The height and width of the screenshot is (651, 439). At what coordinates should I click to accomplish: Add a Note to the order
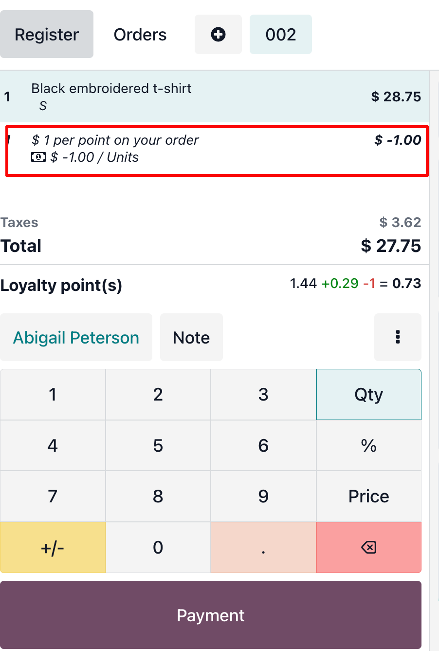point(191,337)
